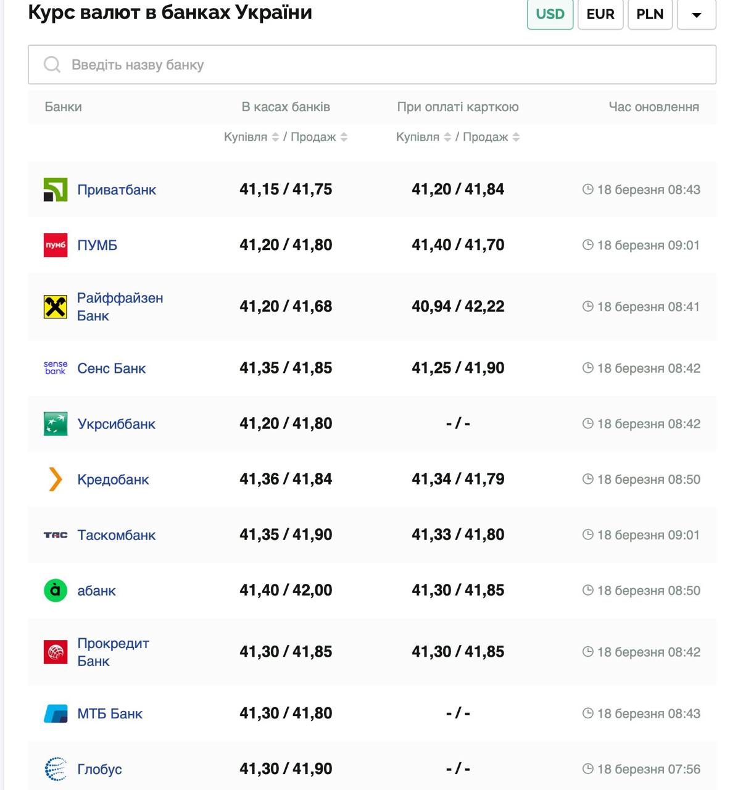Click the Глобус bank logo icon
The image size is (730, 790).
[x=55, y=769]
